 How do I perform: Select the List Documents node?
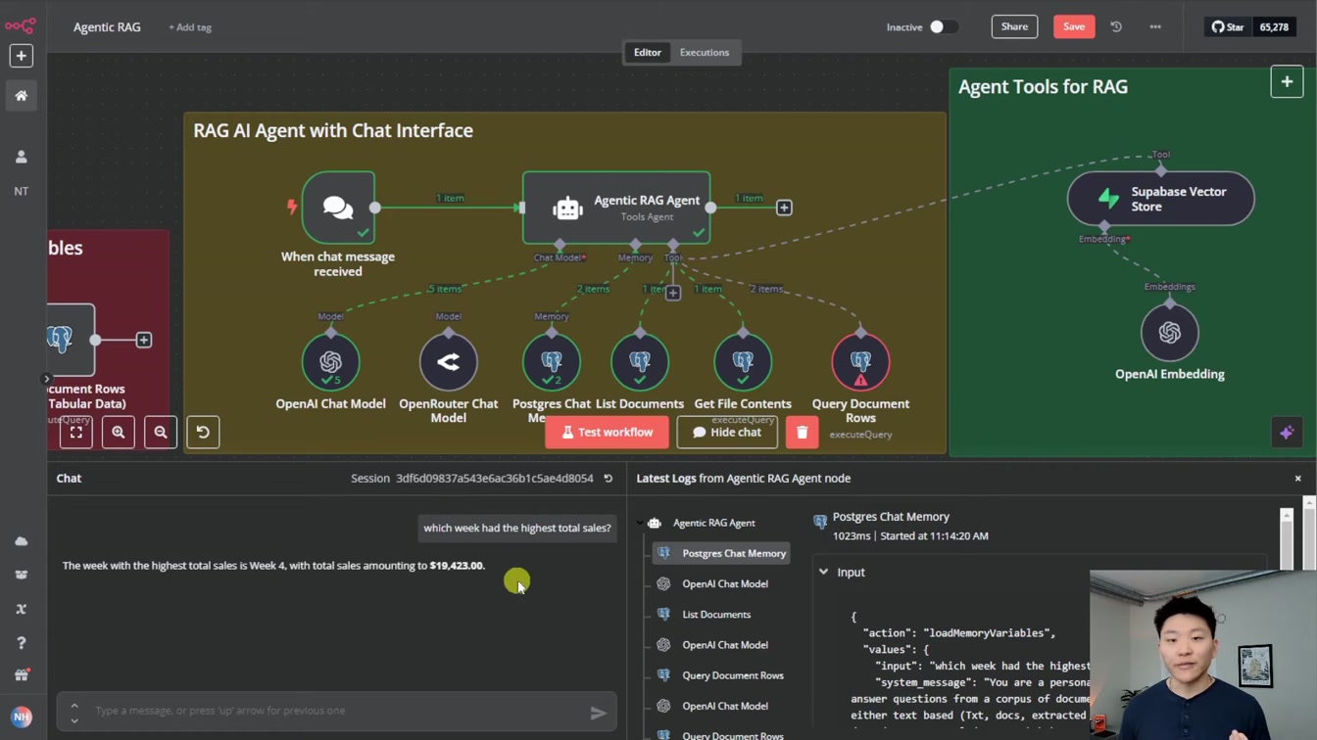pos(640,362)
